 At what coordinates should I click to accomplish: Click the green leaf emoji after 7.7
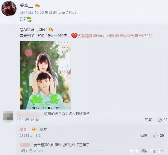point(29,19)
